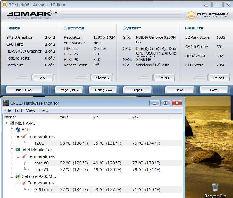
Task: Click the Change... button under Settings
Action: [x=102, y=78]
